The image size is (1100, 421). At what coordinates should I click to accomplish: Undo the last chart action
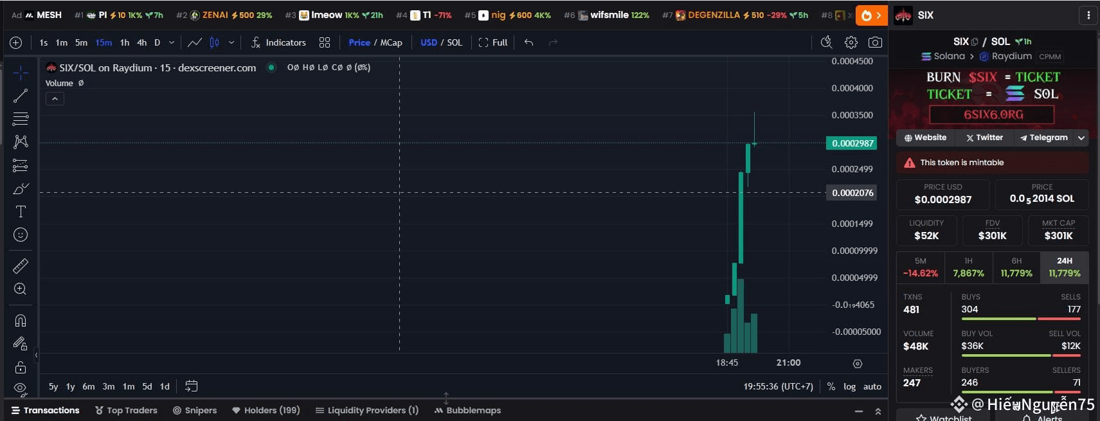tap(528, 42)
